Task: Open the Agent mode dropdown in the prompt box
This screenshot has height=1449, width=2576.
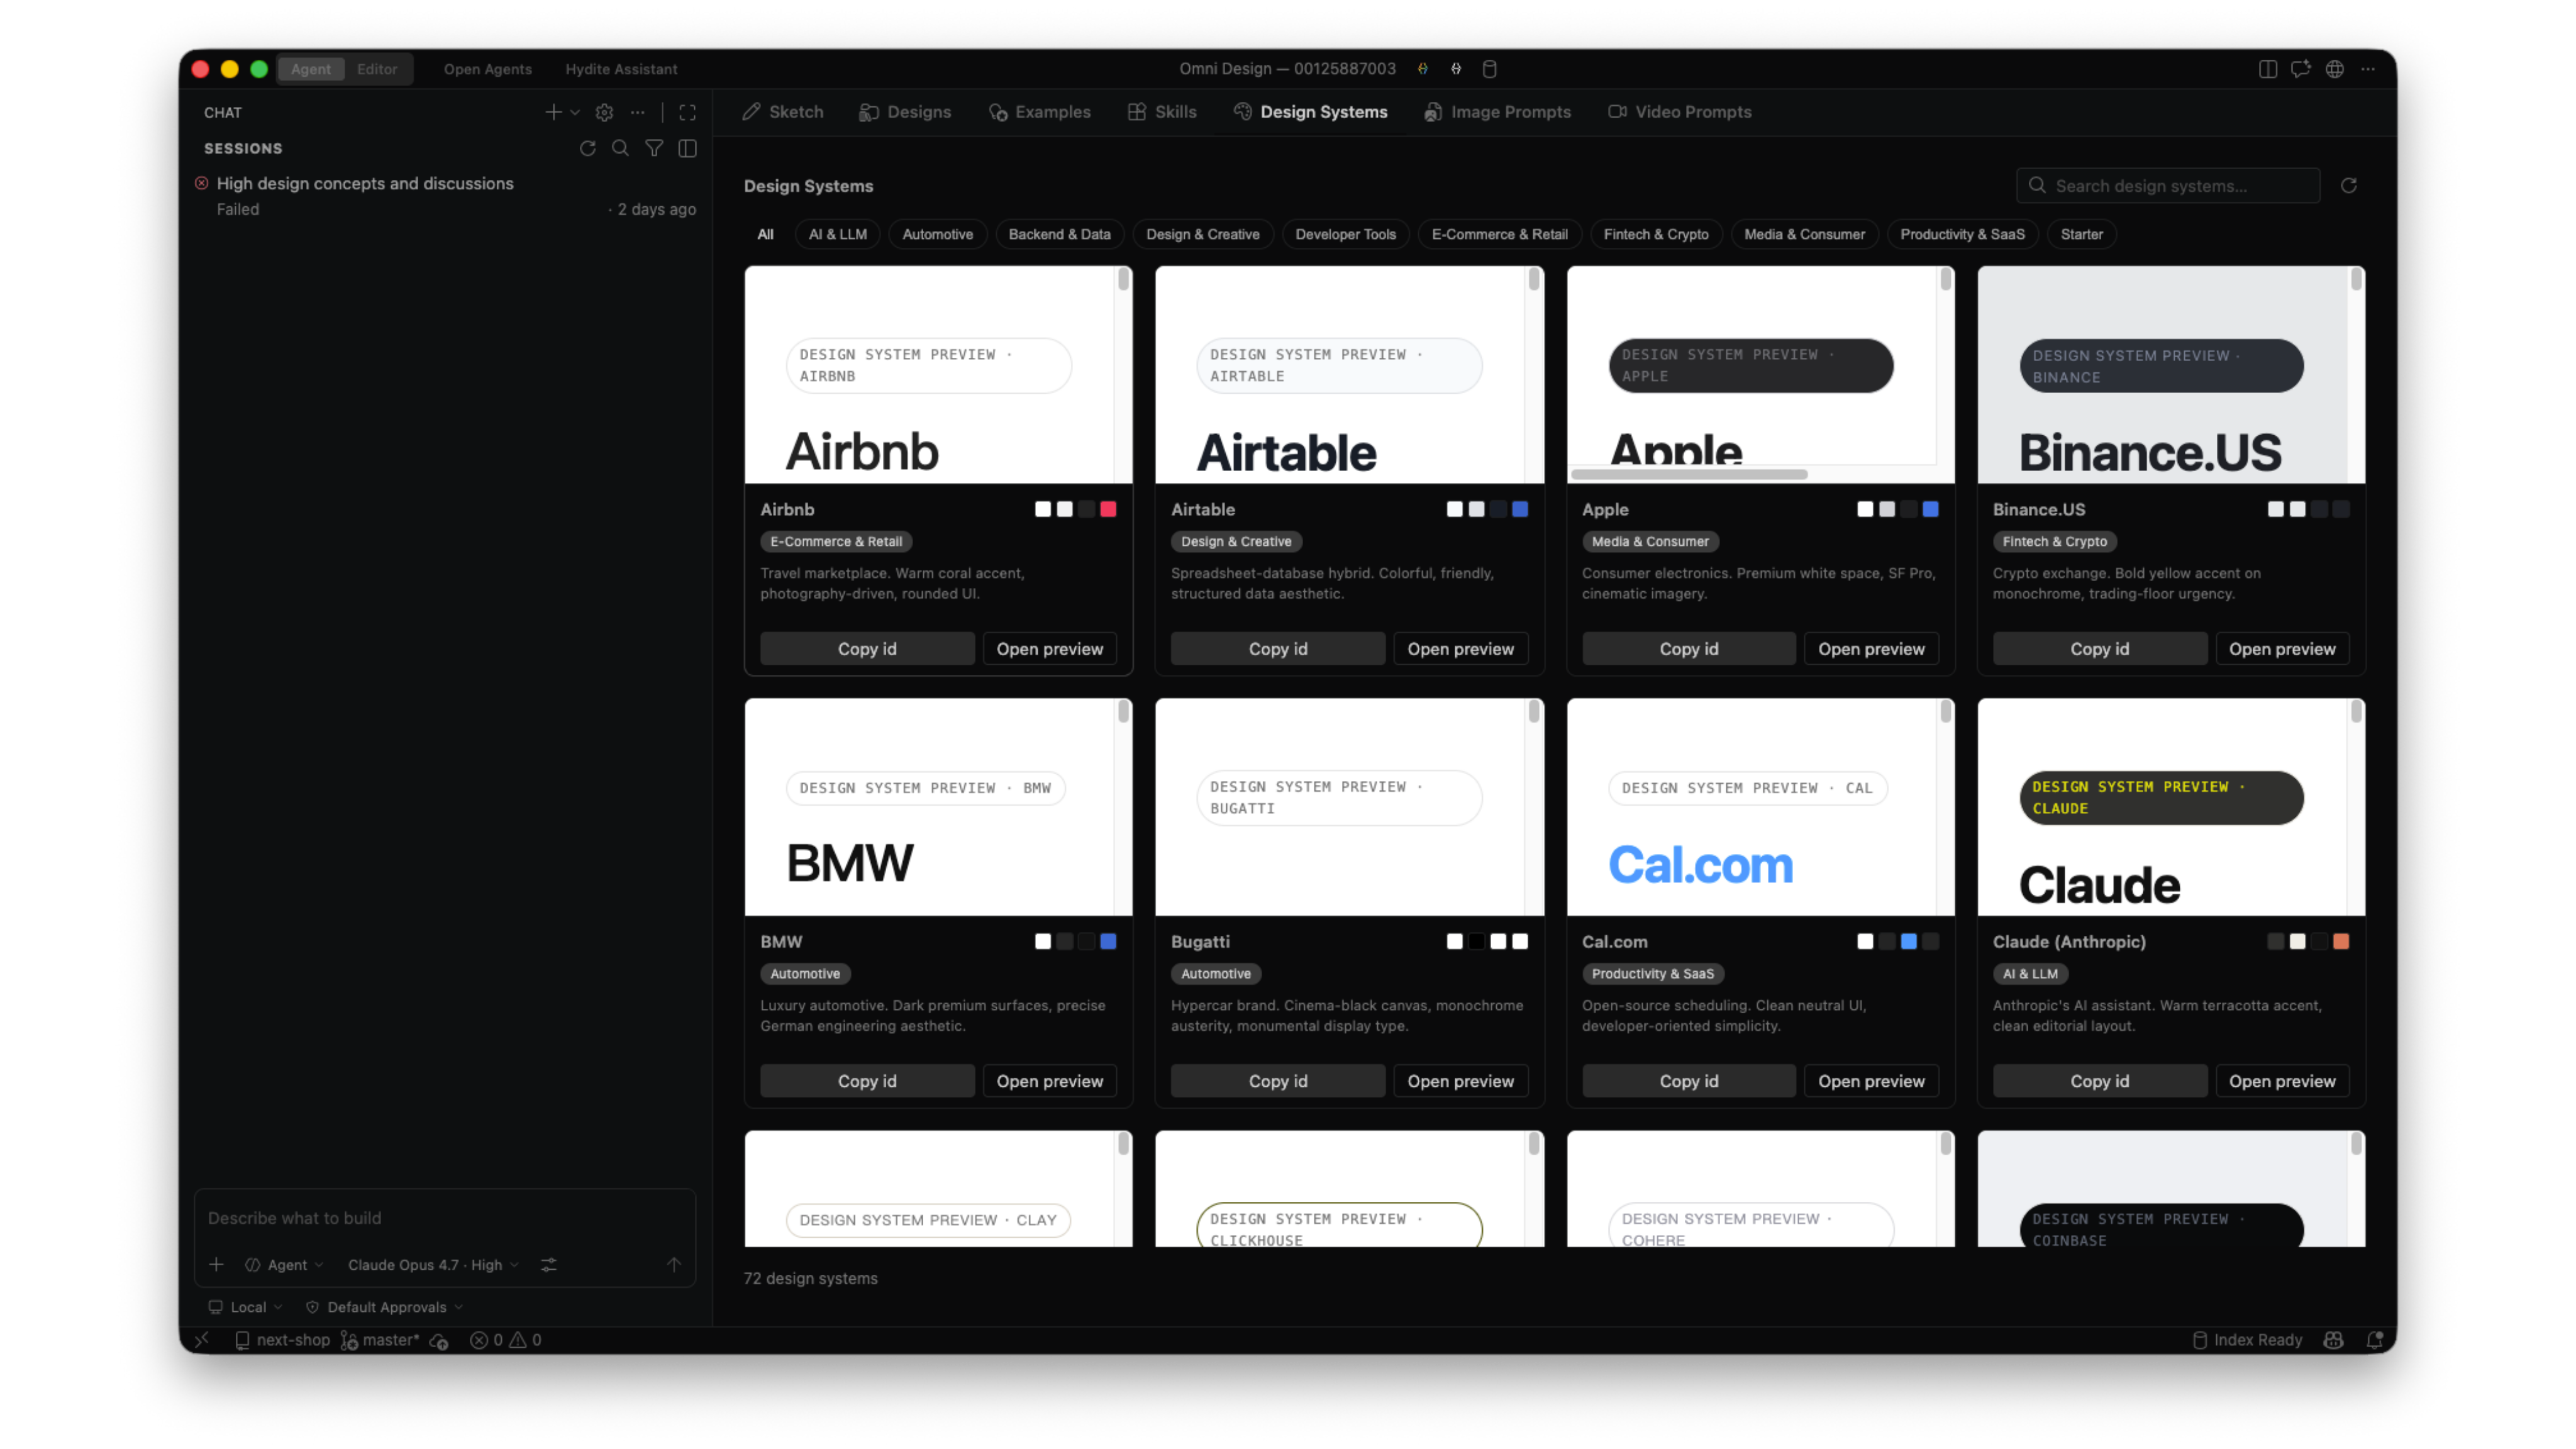Action: point(285,1265)
